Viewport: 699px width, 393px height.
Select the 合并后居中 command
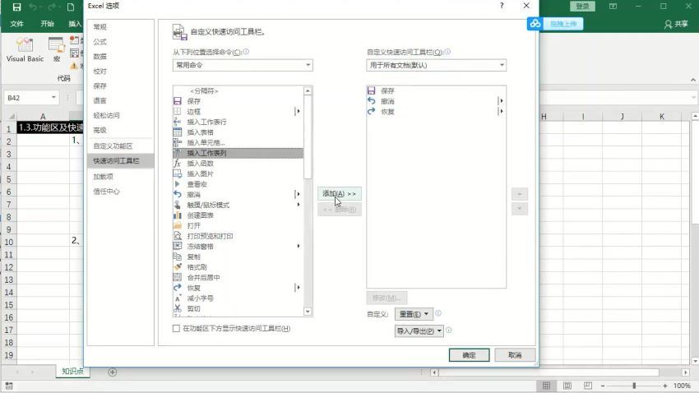click(x=238, y=277)
